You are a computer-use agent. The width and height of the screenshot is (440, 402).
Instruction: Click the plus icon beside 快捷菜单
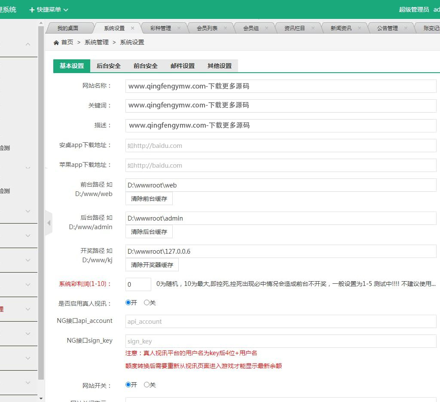32,9
